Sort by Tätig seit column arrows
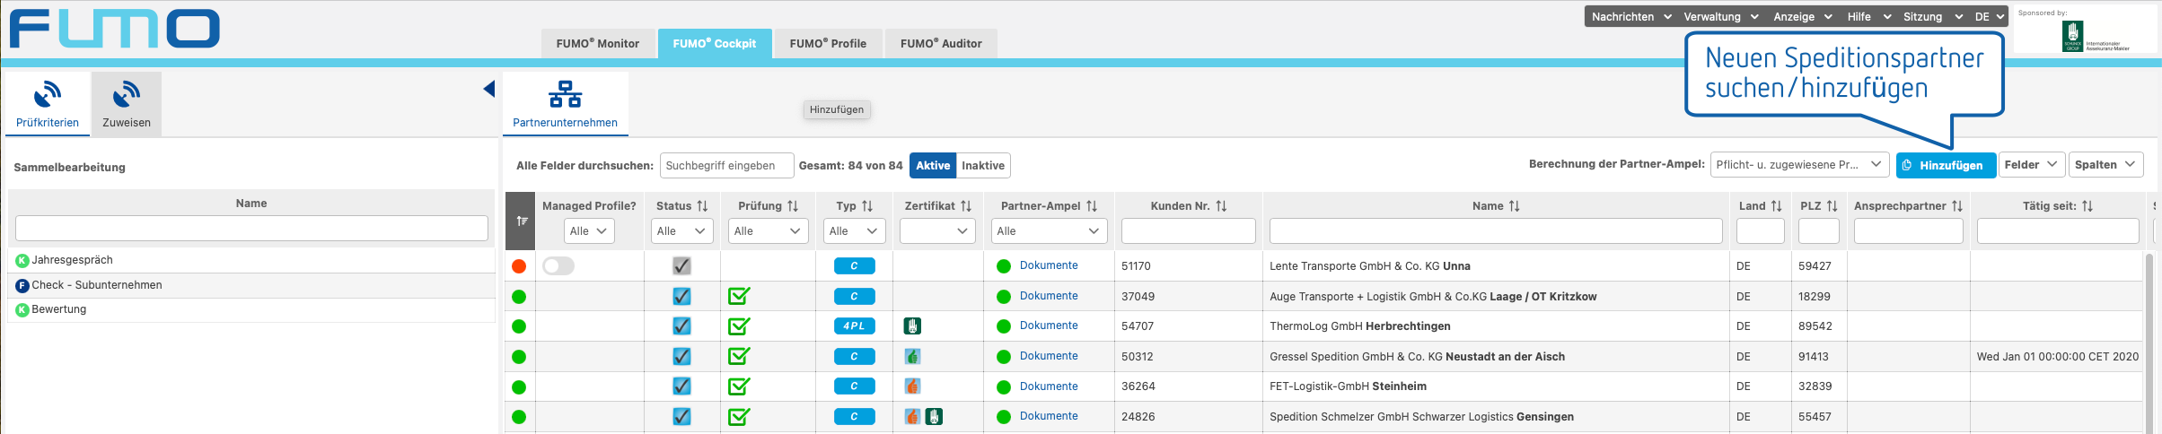This screenshot has height=434, width=2162. (2087, 206)
